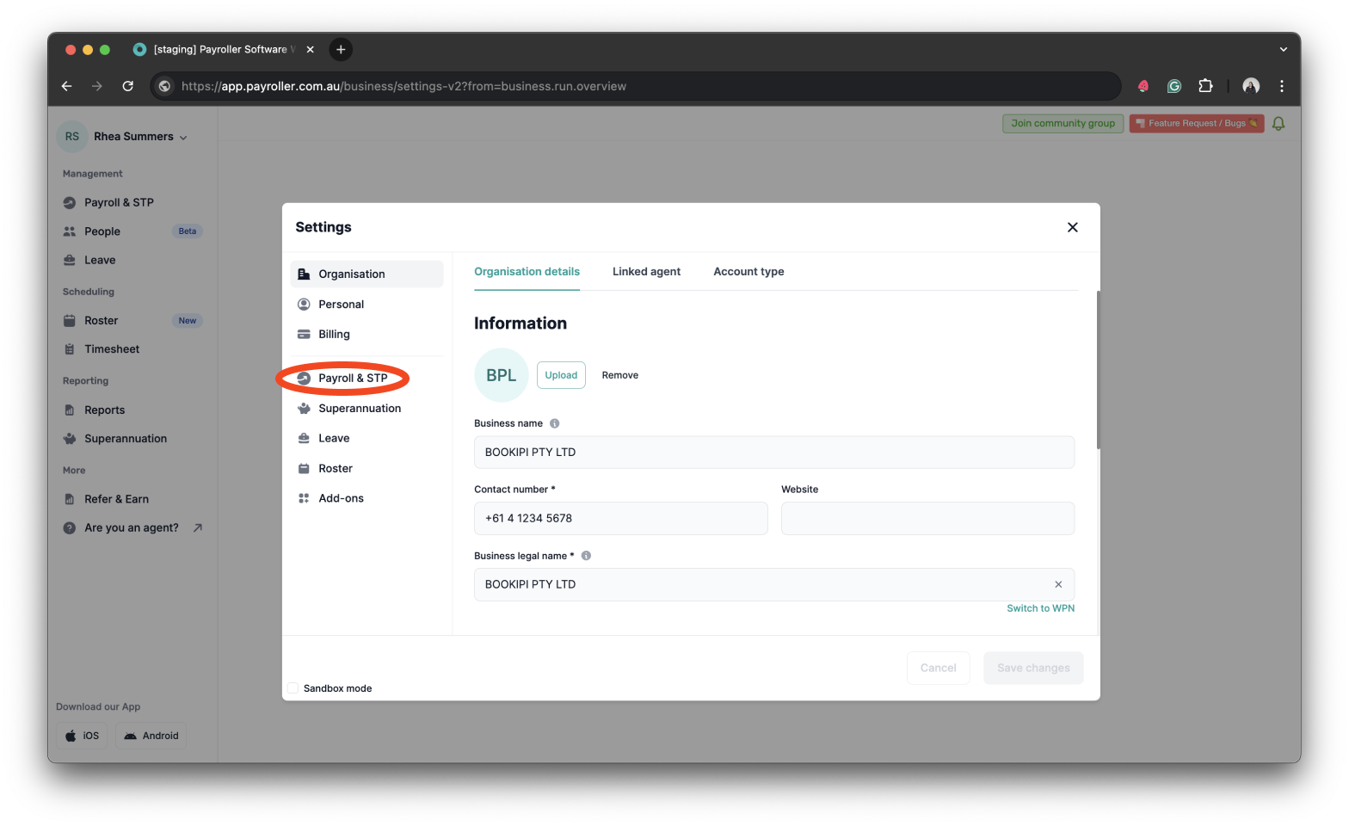Open the notifications bell icon
Screen dimensions: 1349x826
[1278, 124]
